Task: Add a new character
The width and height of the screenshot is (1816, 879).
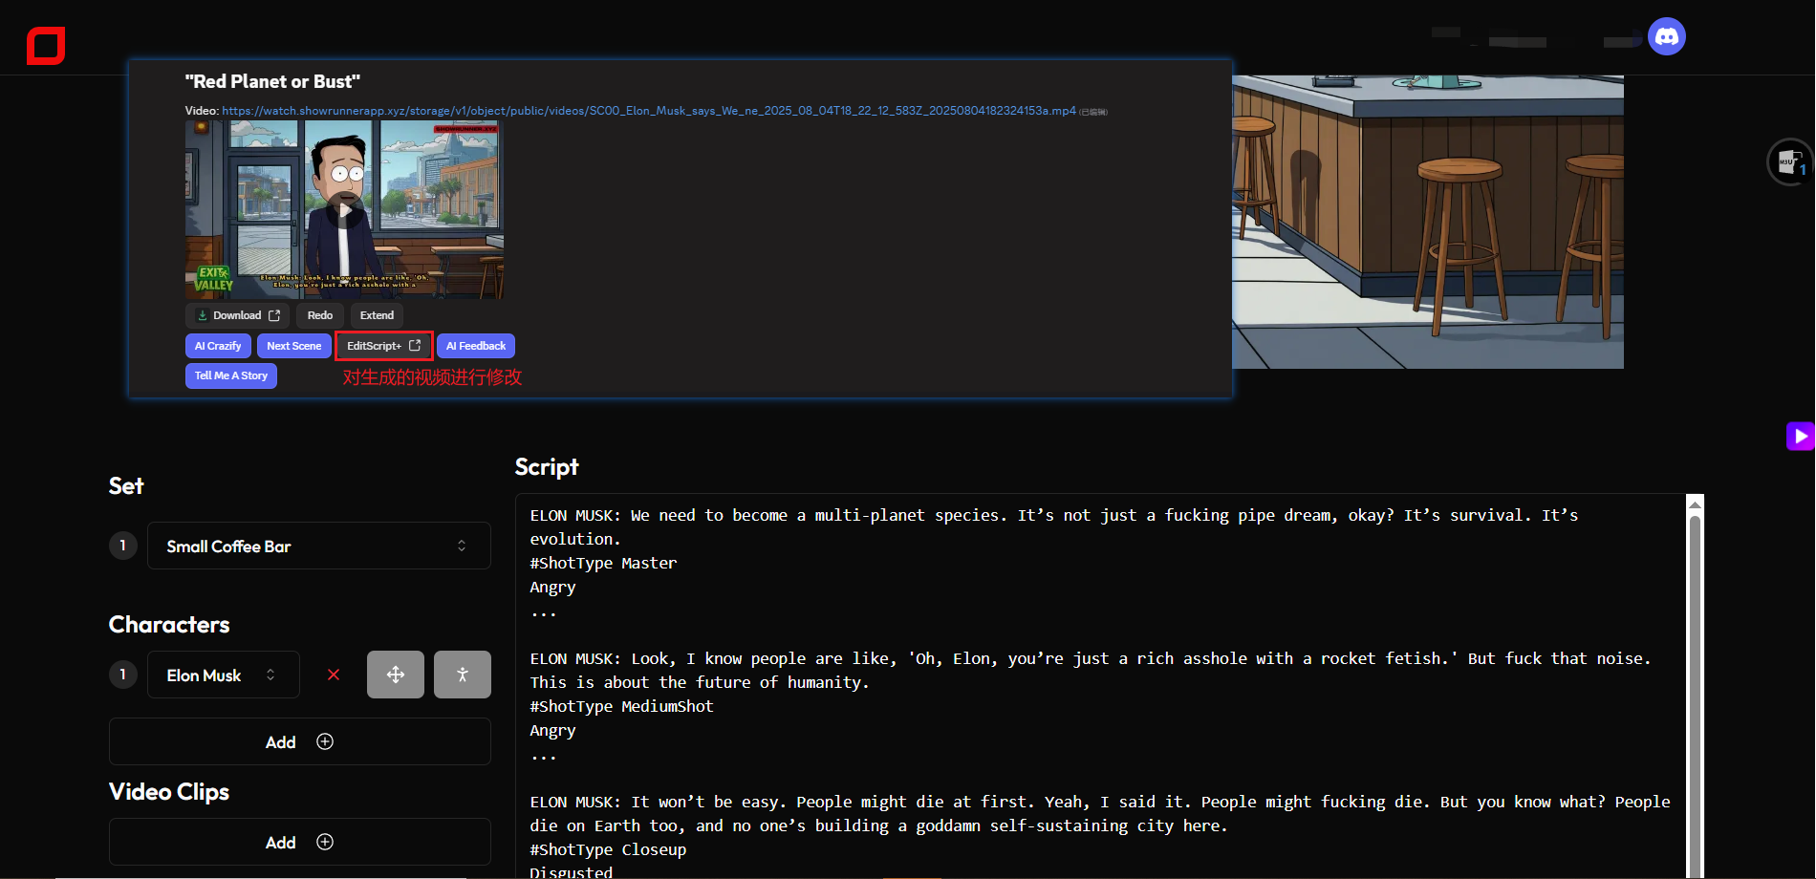Action: point(300,741)
